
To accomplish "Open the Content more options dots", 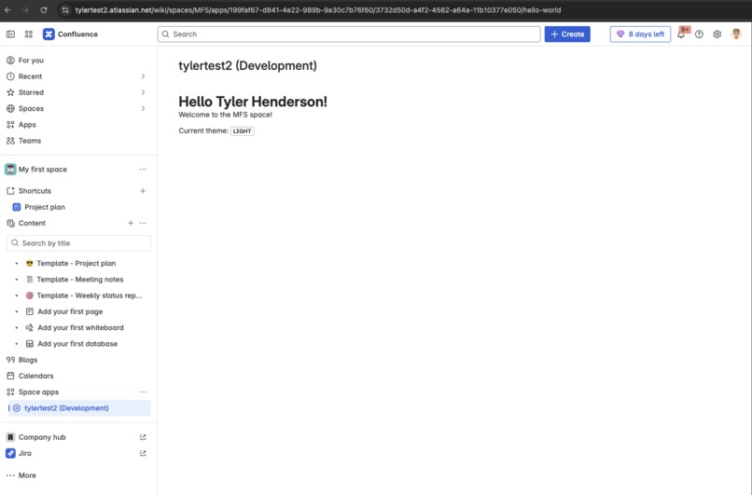I will tap(143, 224).
